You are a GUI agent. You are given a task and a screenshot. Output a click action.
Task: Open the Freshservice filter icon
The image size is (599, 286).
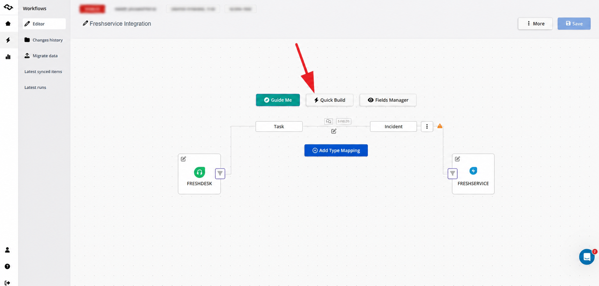453,174
